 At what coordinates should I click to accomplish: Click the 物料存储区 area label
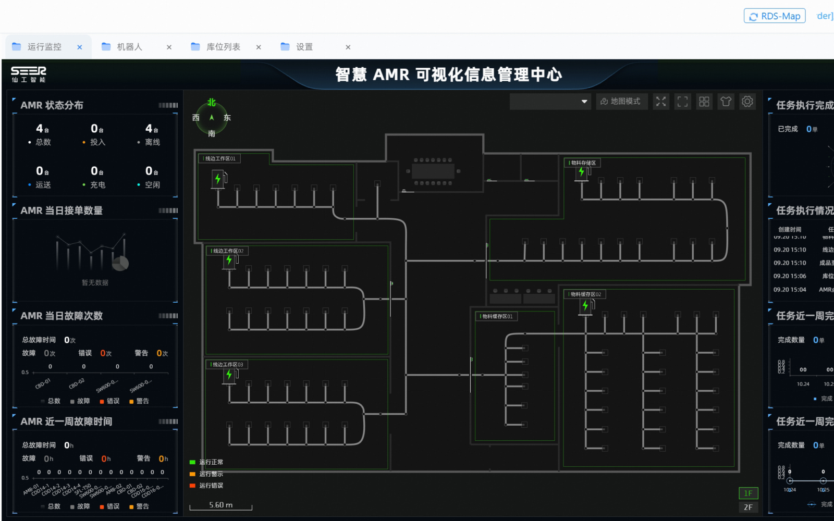coord(582,163)
